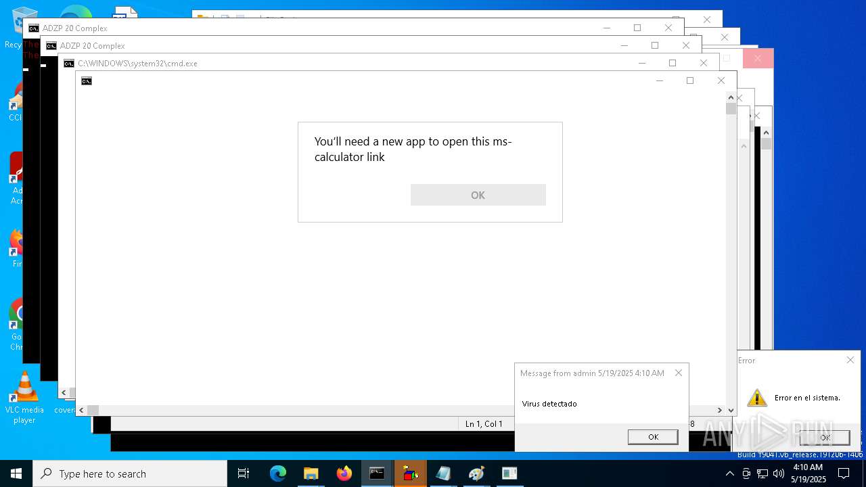Click OK in the ms-calculator link dialog
The image size is (866, 487).
[x=478, y=195]
